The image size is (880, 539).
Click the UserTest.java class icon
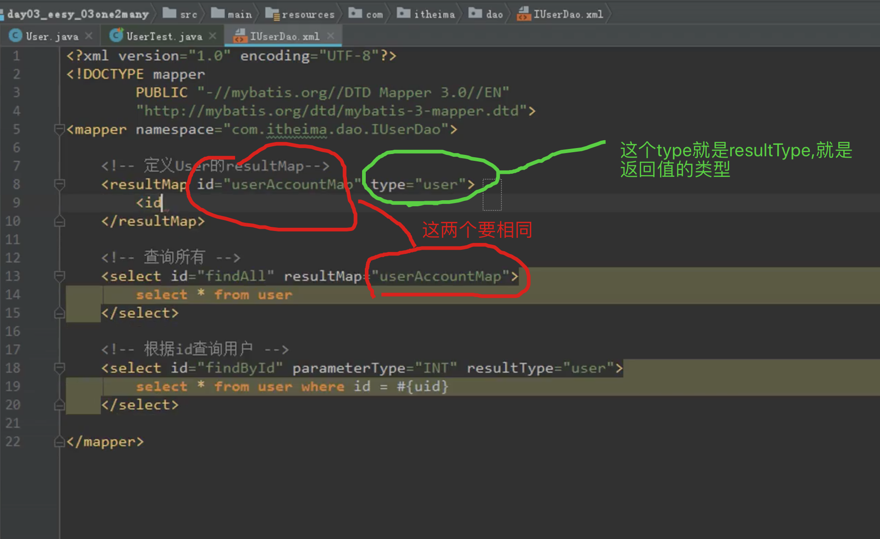[x=116, y=35]
